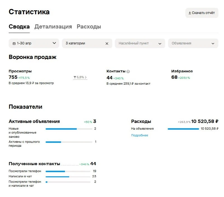Image resolution: width=224 pixels, height=197 pixels.
Task: Switch to the Расходы tab
Action: click(x=89, y=27)
